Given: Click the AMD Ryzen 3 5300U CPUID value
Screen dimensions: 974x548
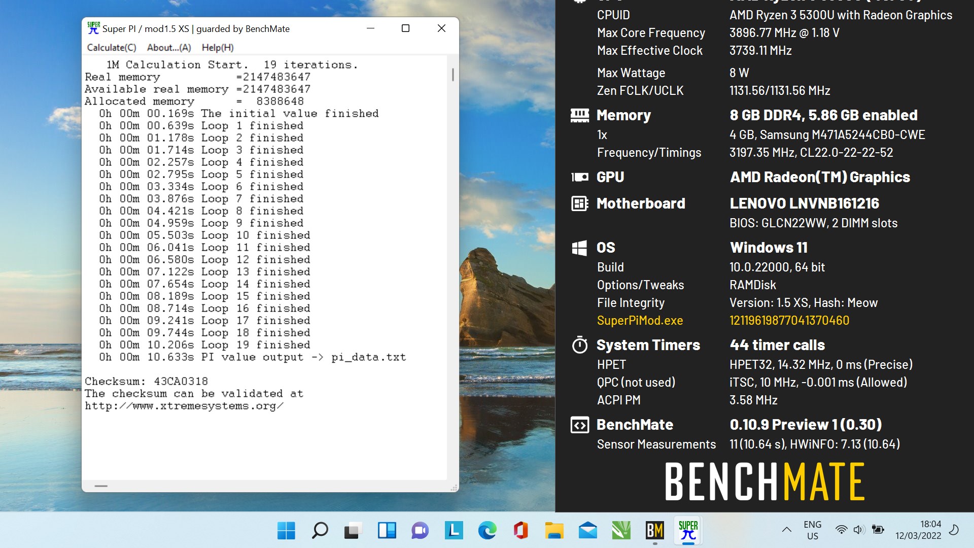Looking at the screenshot, I should pyautogui.click(x=841, y=15).
